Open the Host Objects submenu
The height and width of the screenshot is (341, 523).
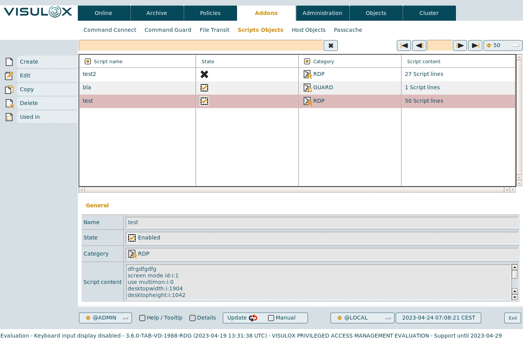tap(308, 30)
